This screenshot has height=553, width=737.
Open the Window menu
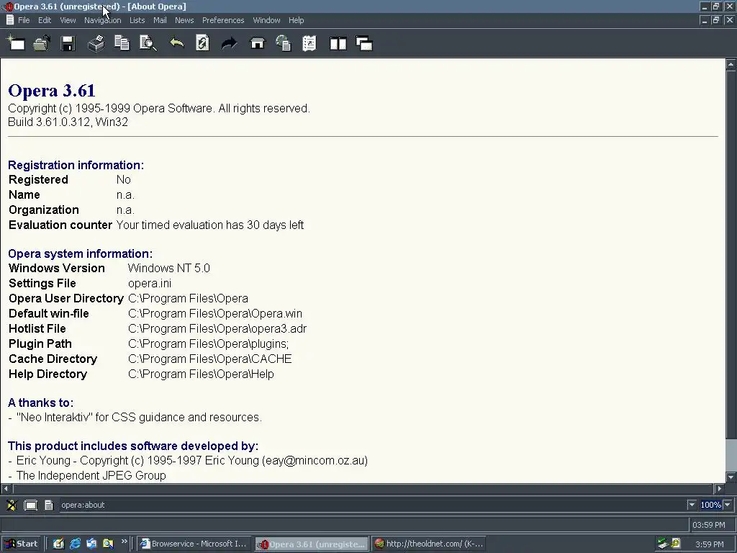tap(266, 20)
